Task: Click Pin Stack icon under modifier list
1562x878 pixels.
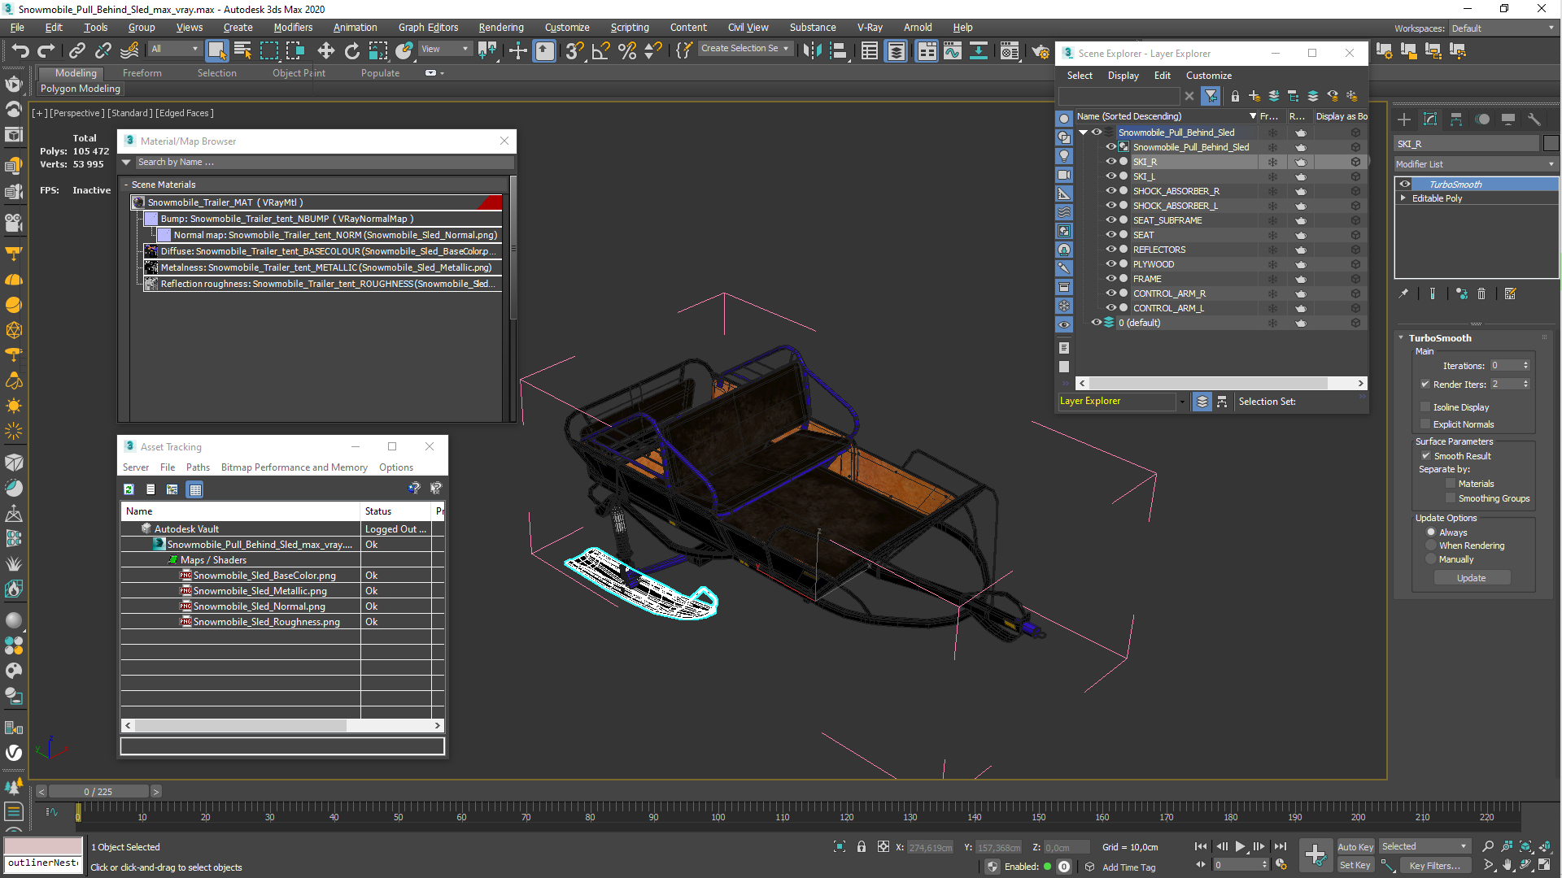Action: pyautogui.click(x=1403, y=294)
